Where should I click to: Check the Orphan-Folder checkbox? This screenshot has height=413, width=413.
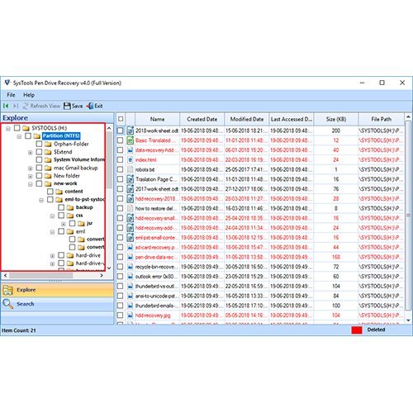click(39, 144)
